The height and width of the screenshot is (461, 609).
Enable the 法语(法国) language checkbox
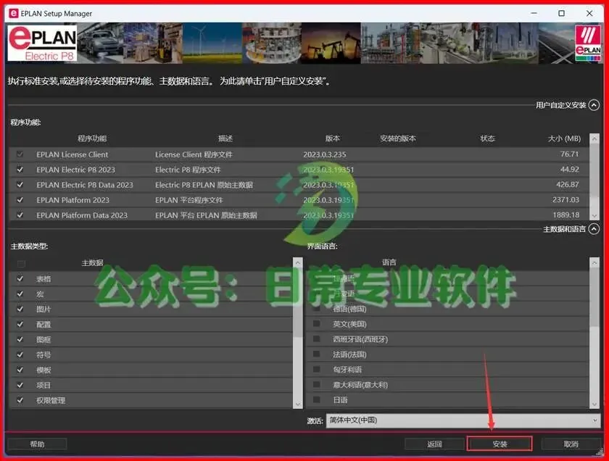pyautogui.click(x=317, y=354)
